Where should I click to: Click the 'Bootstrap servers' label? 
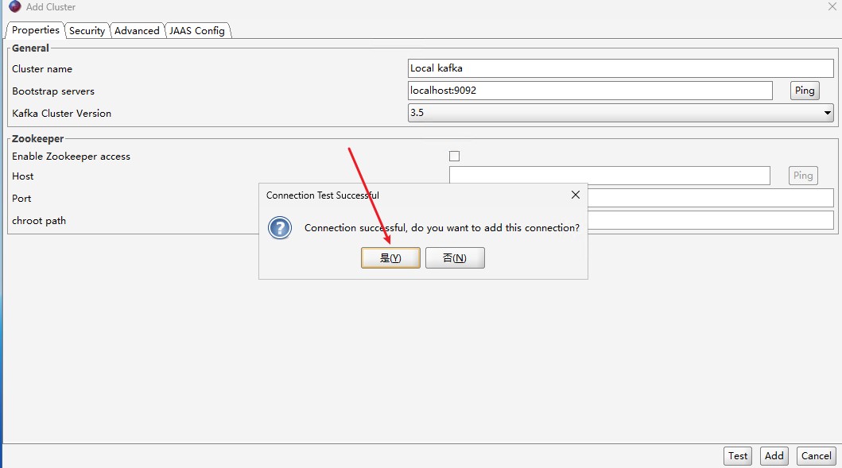click(53, 91)
